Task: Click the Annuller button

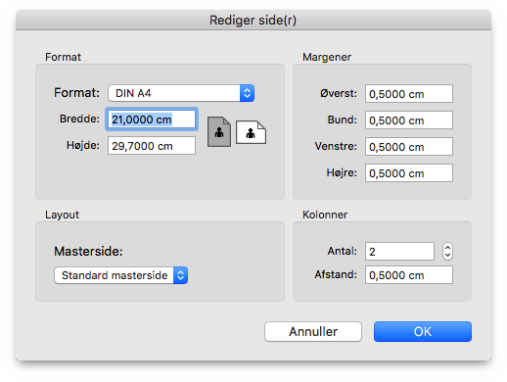Action: point(313,332)
